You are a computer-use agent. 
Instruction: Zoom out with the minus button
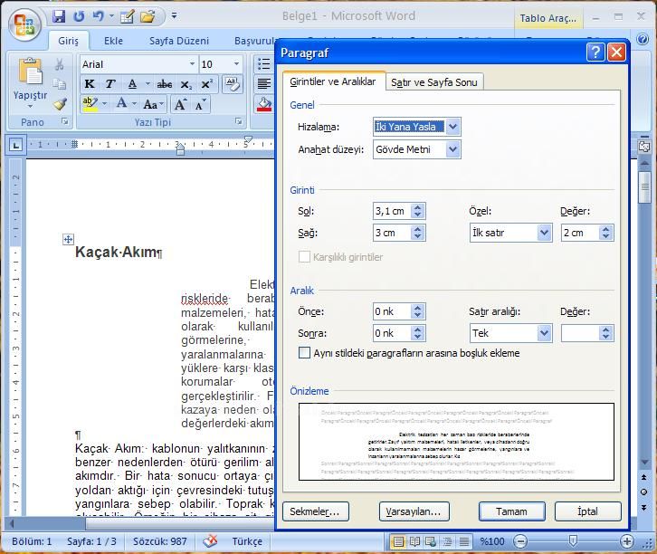coord(520,541)
